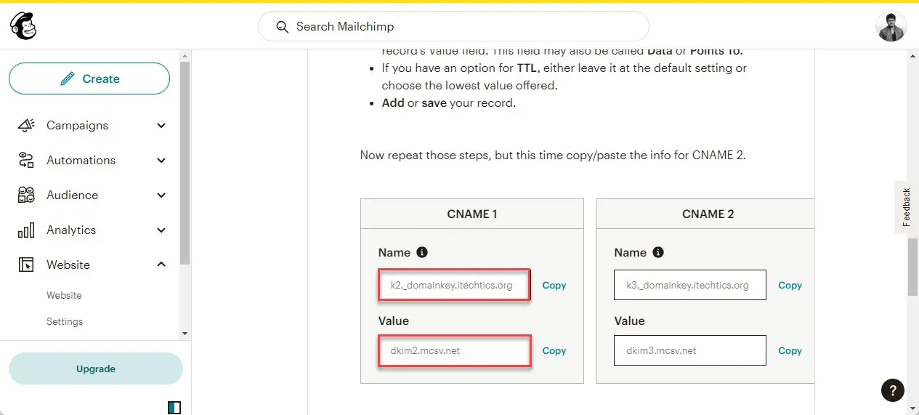Copy the CNAME 2 Name value
Image resolution: width=919 pixels, height=415 pixels.
[790, 286]
